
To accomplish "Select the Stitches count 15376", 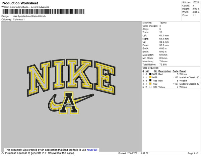I will pyautogui.click(x=196, y=2).
